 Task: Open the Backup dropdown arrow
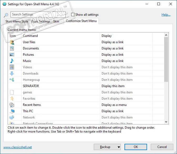(119, 147)
